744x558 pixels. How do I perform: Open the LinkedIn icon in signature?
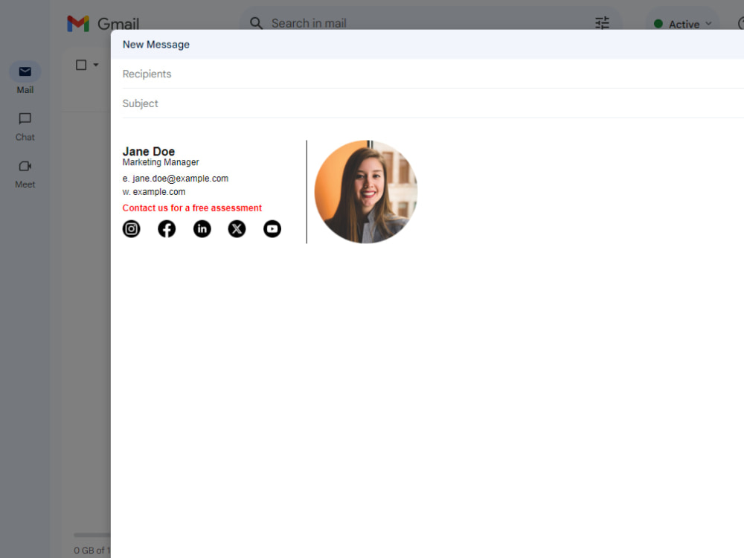pyautogui.click(x=202, y=229)
